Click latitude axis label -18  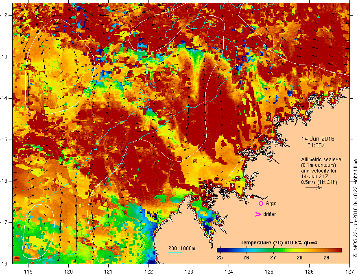click(x=4, y=264)
